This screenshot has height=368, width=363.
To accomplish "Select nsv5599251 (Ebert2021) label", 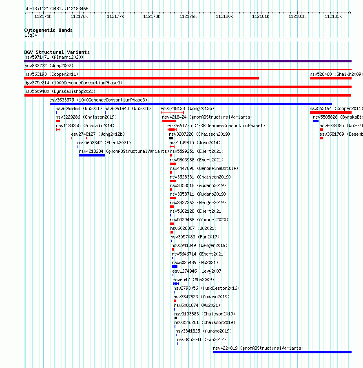I will (x=197, y=151).
